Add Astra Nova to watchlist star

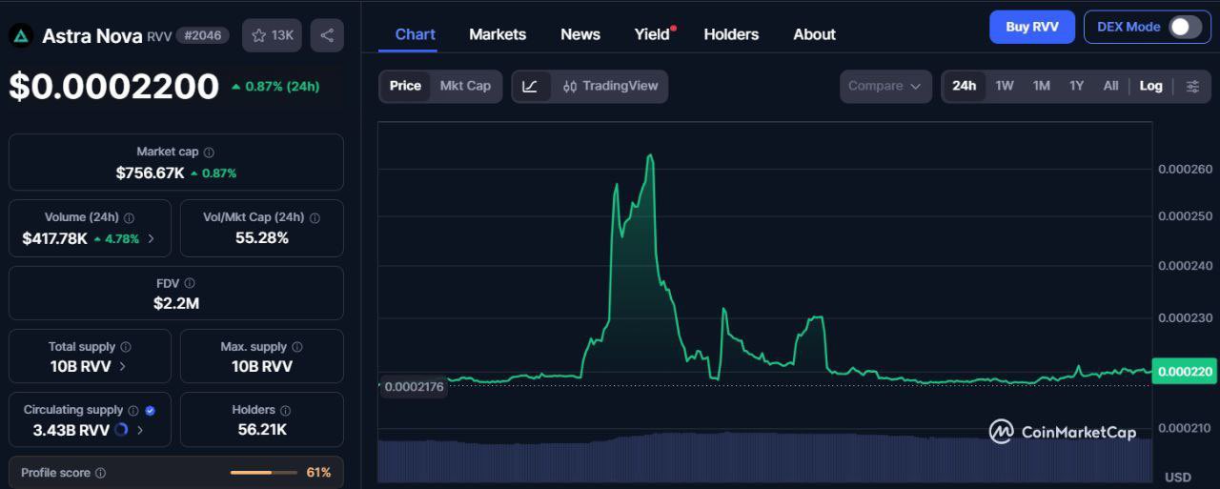[x=259, y=35]
